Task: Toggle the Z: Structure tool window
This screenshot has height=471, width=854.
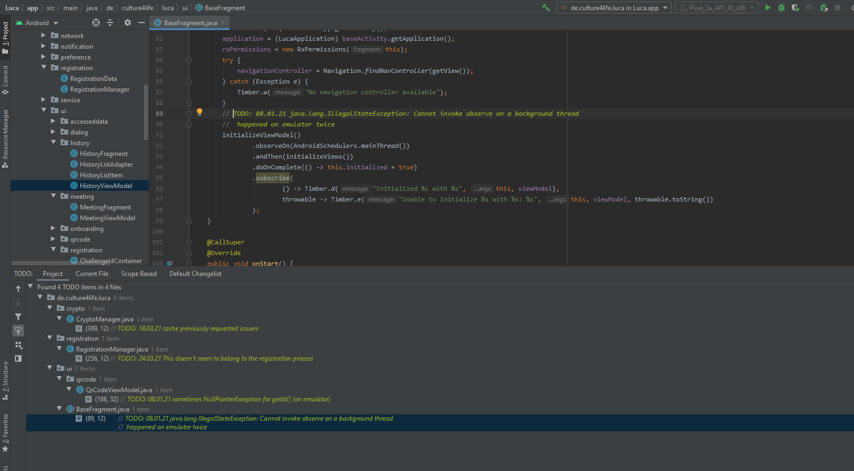Action: (5, 381)
